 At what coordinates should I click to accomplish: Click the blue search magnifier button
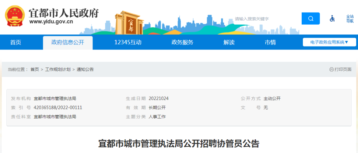tap(311, 19)
